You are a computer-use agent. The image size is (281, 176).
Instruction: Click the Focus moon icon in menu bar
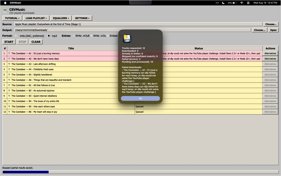tap(223, 3)
